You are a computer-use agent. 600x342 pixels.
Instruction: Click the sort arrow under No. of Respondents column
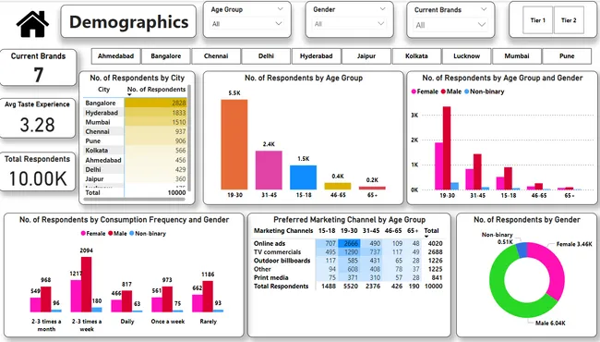coord(129,94)
